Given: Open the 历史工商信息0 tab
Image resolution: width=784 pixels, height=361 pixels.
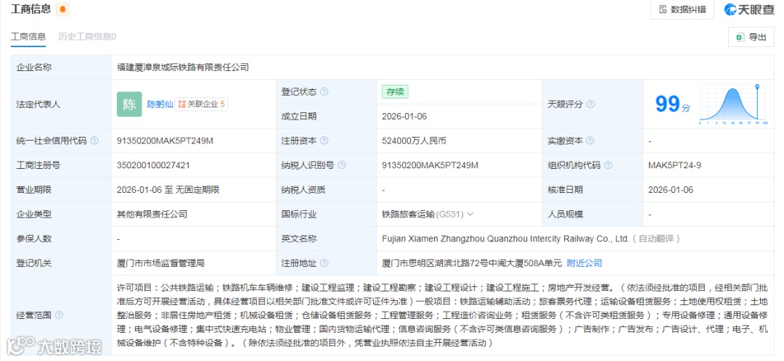Looking at the screenshot, I should [x=87, y=36].
